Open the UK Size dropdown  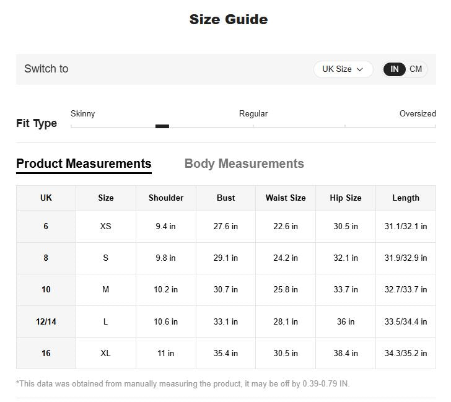[343, 69]
